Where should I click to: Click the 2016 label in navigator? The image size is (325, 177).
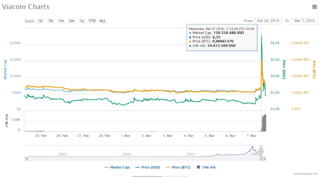tap(127, 154)
